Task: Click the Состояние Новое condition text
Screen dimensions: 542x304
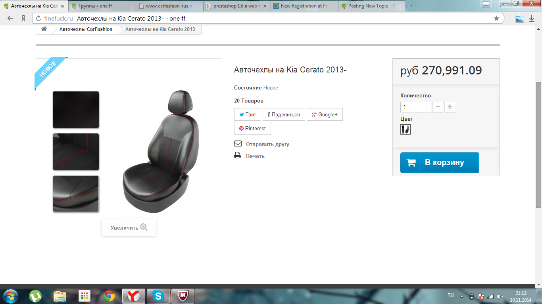Action: pos(256,87)
